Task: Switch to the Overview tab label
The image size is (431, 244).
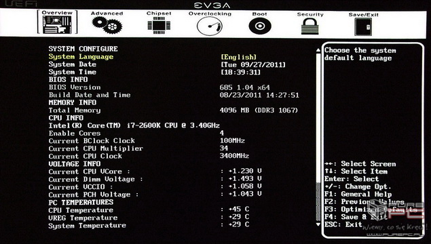Action: [57, 13]
